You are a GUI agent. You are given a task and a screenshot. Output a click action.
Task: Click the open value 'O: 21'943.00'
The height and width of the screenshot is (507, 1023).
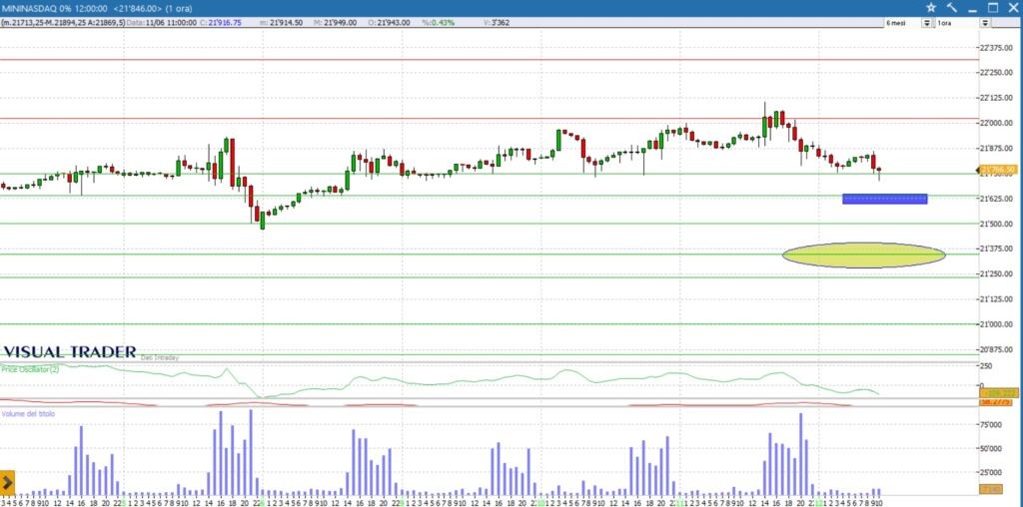coord(389,22)
